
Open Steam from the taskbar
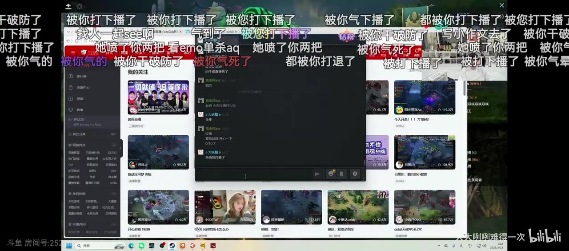coord(172,246)
